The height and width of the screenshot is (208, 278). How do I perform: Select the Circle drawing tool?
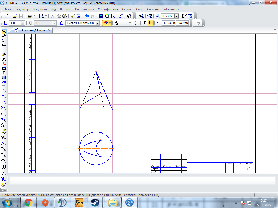(x=4, y=108)
